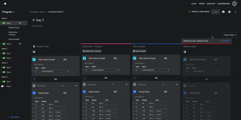The image size is (241, 120).
Task: Select Ross Goodall in sidebar
Action: tap(14, 39)
